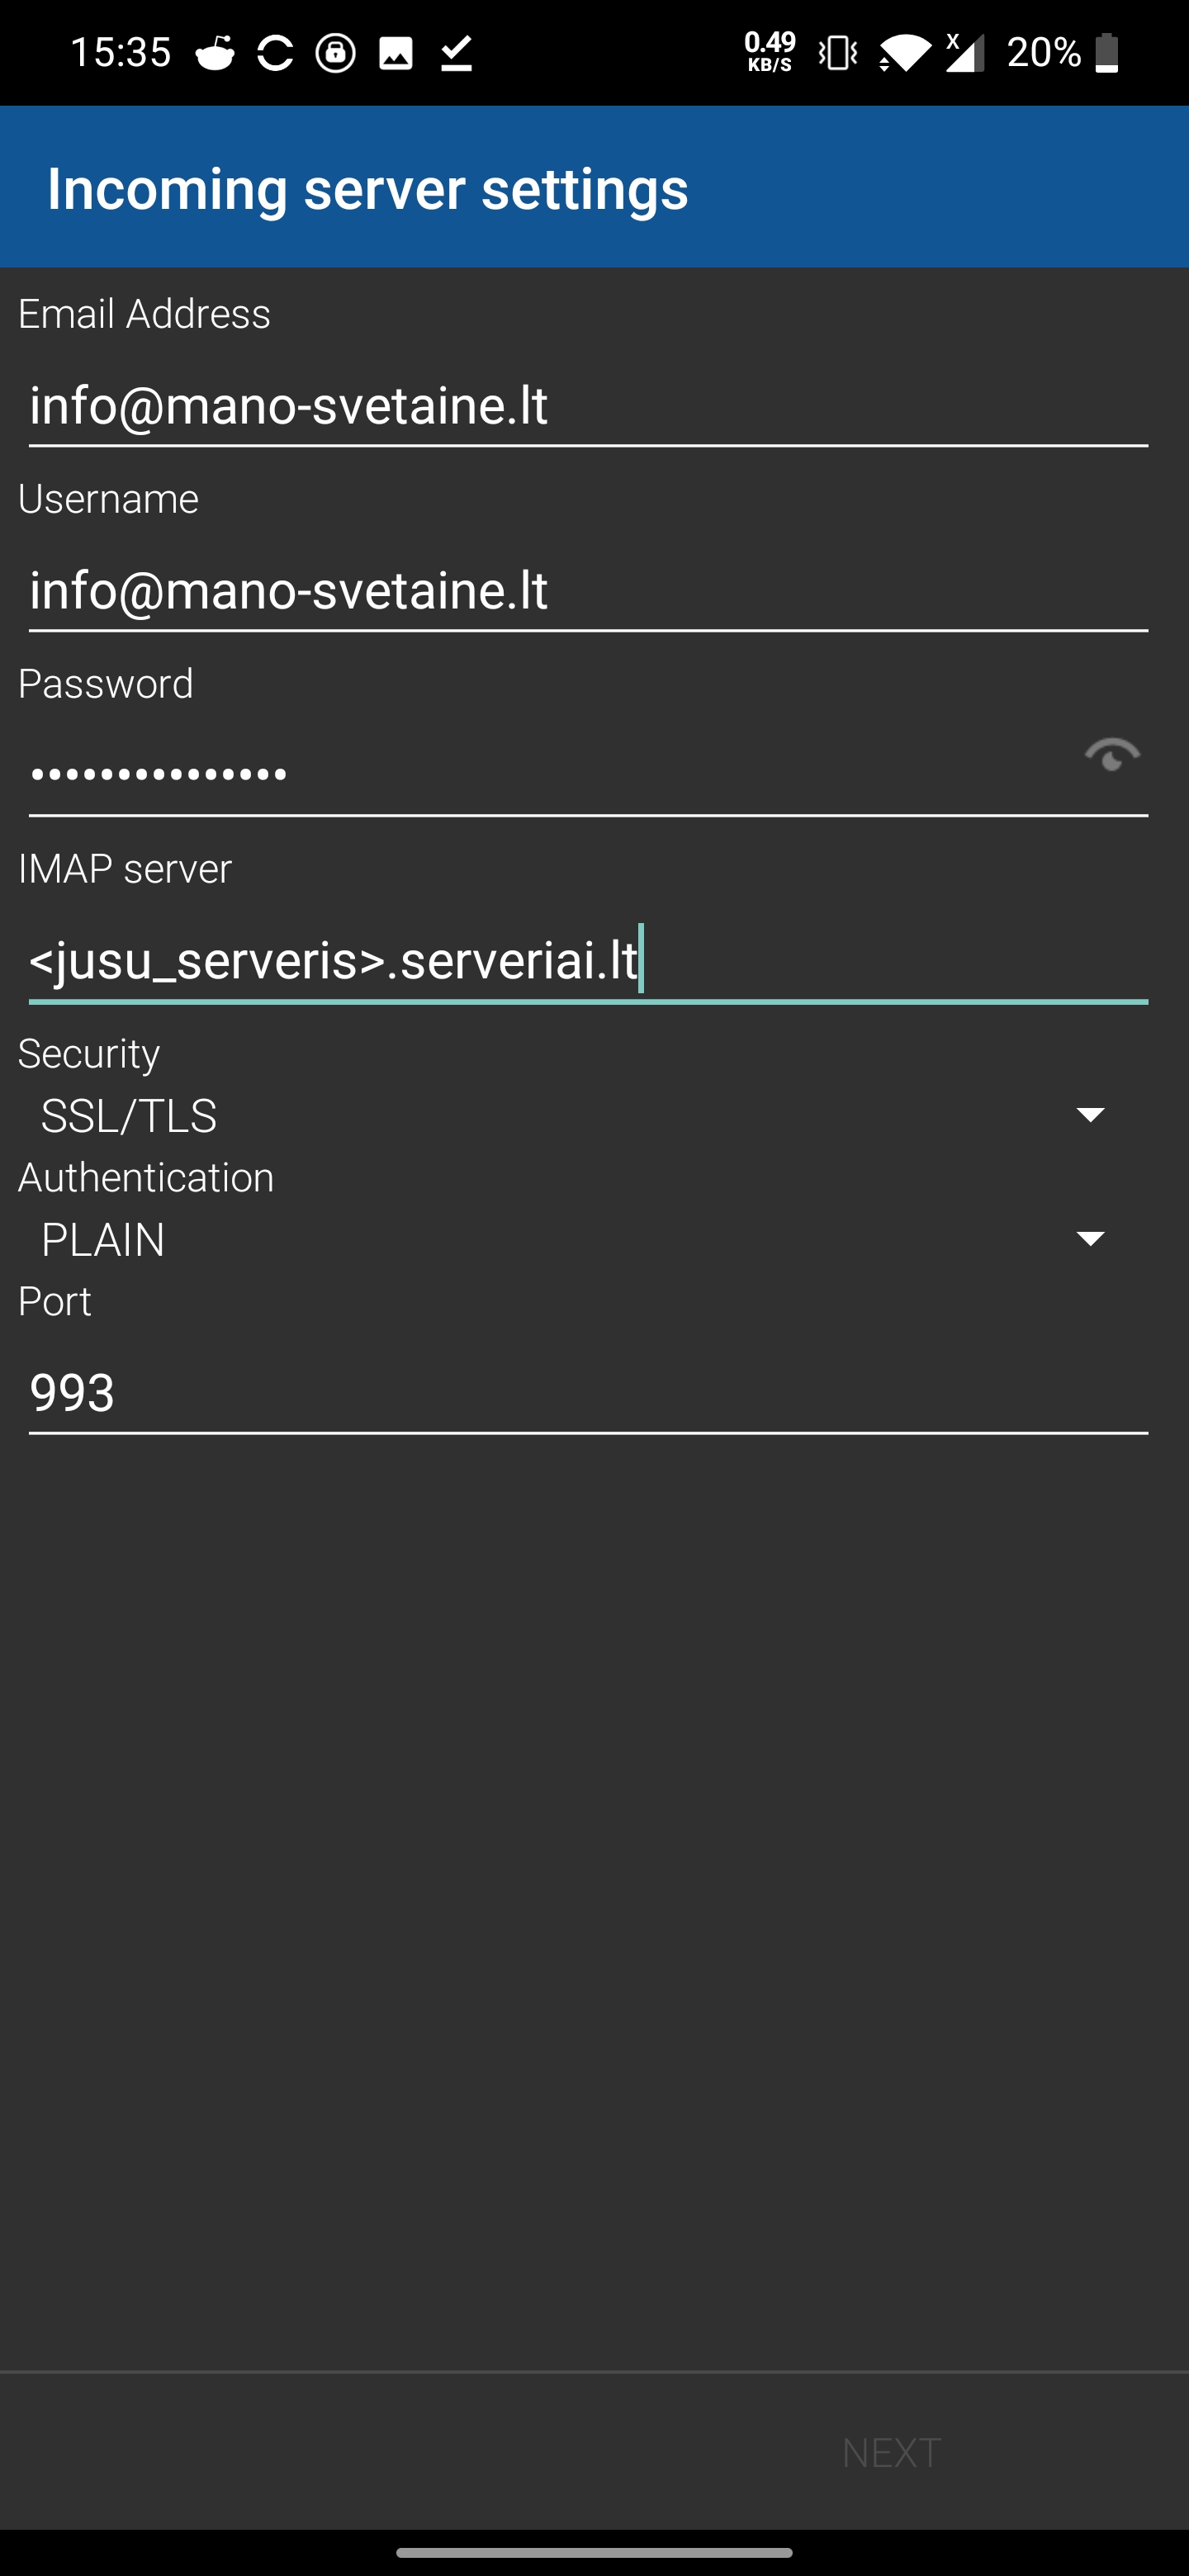The image size is (1189, 2576).
Task: Tap the VPN lock status icon
Action: point(336,53)
